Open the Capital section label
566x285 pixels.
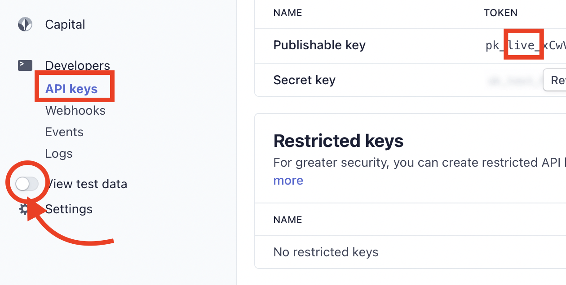point(65,24)
